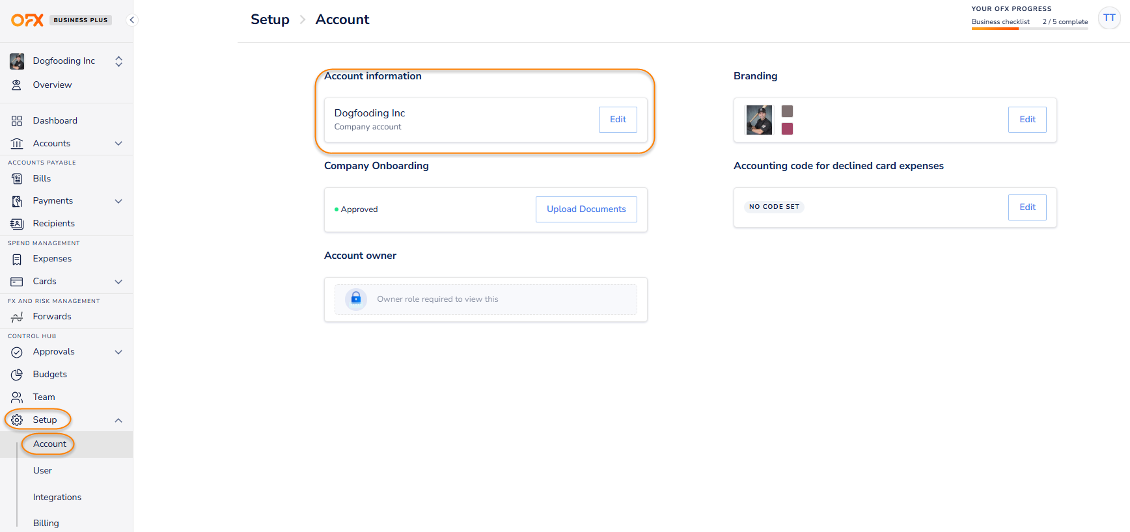Click the Dashboard grid icon
This screenshot has width=1130, height=532.
pos(17,121)
